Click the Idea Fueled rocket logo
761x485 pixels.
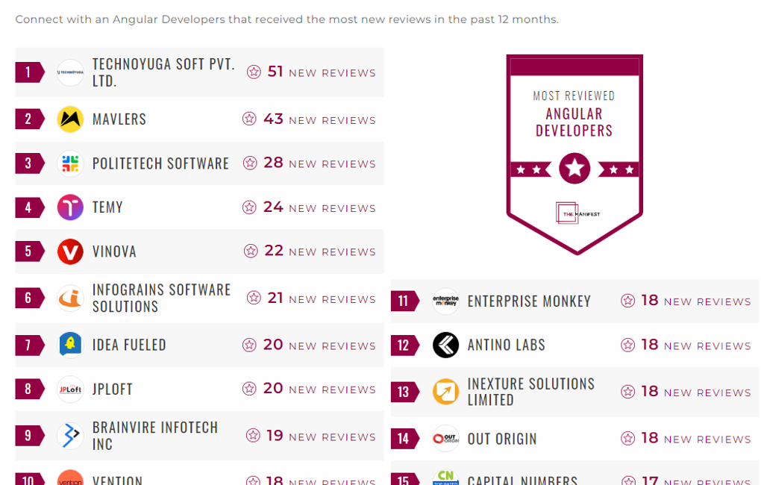click(70, 345)
